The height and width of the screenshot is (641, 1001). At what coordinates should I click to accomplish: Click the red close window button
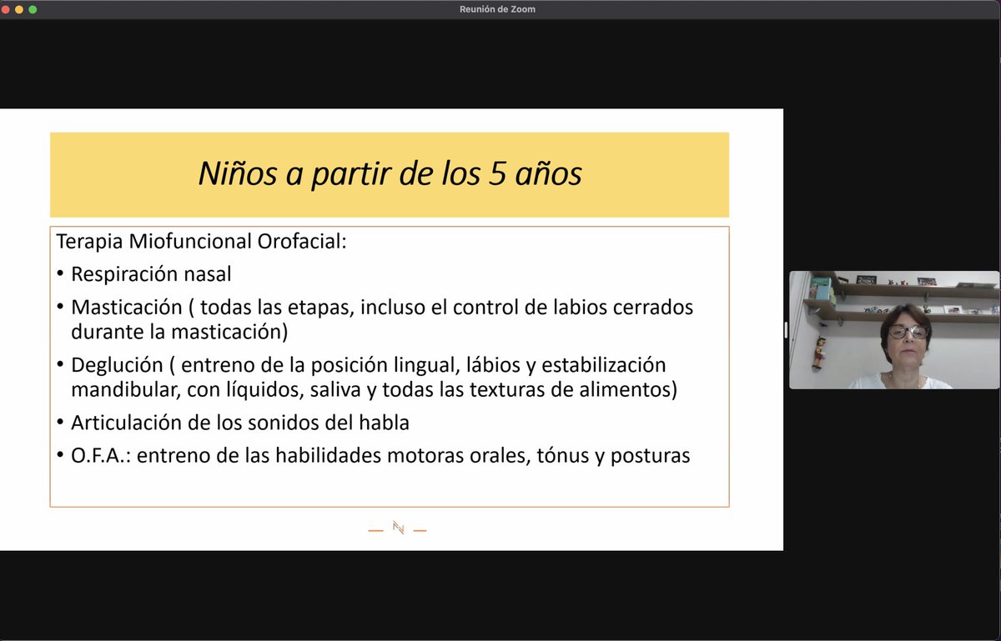coord(6,9)
